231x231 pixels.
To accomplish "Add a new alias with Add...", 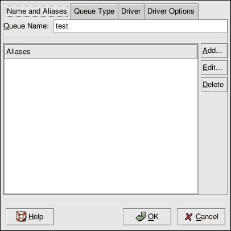I will (x=214, y=51).
